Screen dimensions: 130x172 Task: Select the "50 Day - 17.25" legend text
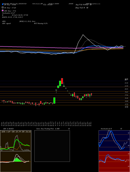pyautogui.click(x=10, y=8)
